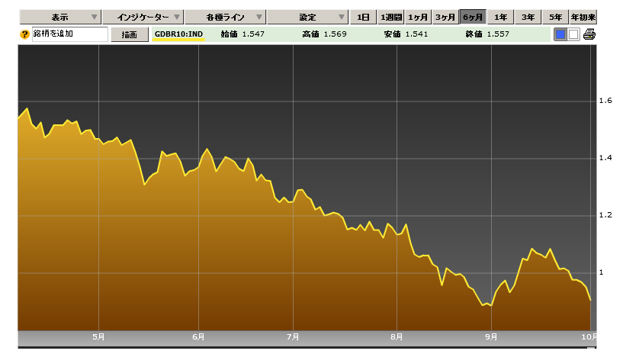Choose the 1ヶ月 time range
623x354 pixels.
coord(418,17)
